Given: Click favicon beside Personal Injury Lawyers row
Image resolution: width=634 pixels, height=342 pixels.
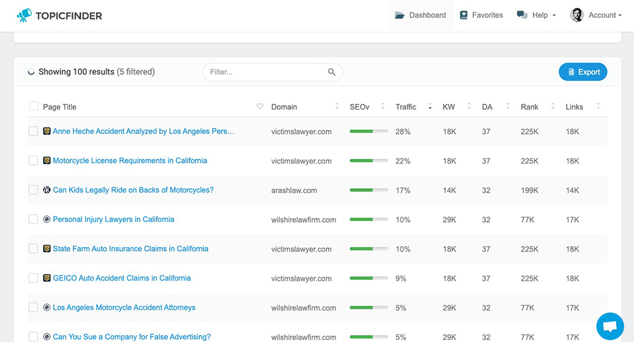Looking at the screenshot, I should tap(47, 219).
